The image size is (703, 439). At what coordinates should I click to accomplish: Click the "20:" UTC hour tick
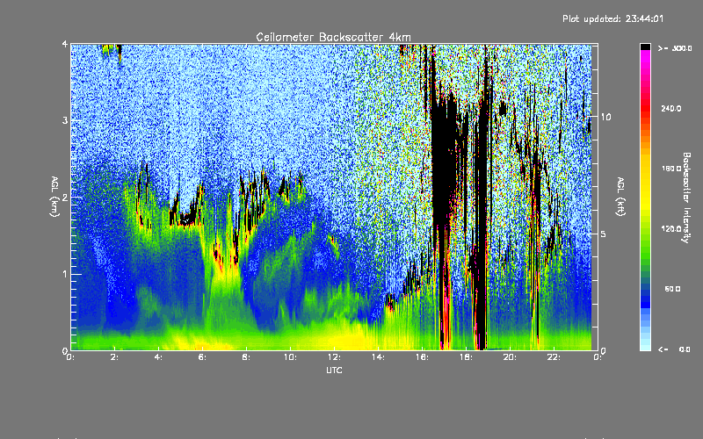pyautogui.click(x=511, y=357)
